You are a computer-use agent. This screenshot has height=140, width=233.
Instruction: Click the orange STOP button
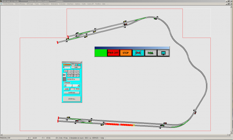tap(126, 53)
